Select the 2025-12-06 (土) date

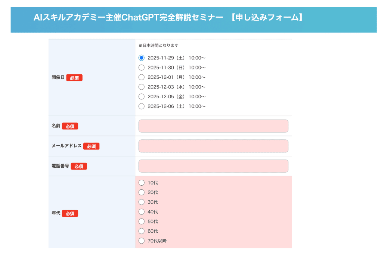pos(142,106)
